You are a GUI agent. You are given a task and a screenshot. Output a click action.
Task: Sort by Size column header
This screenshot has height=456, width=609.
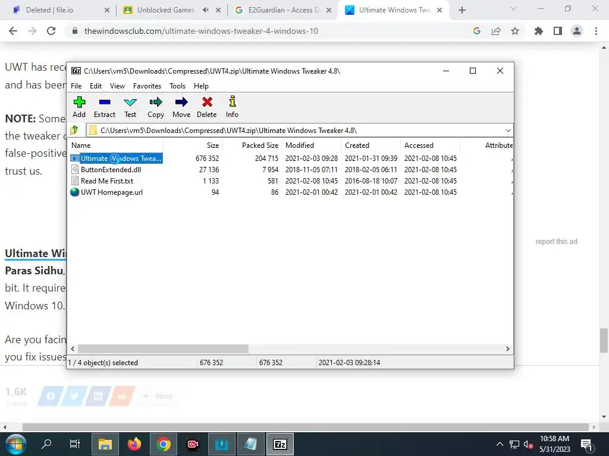click(x=193, y=145)
